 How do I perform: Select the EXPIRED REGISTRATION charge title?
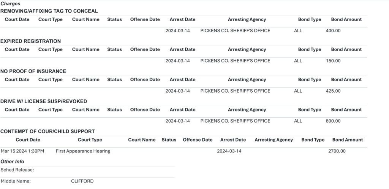pos(30,41)
